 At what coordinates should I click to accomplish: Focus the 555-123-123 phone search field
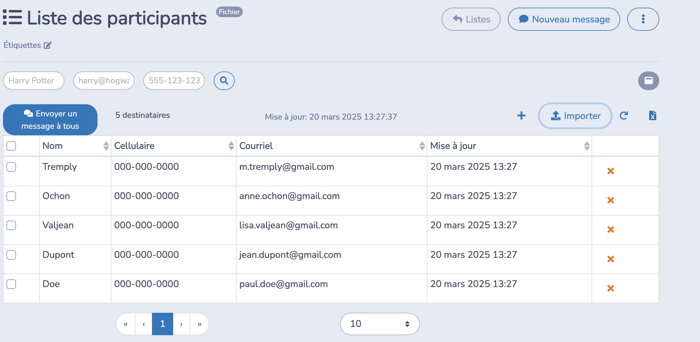click(174, 81)
